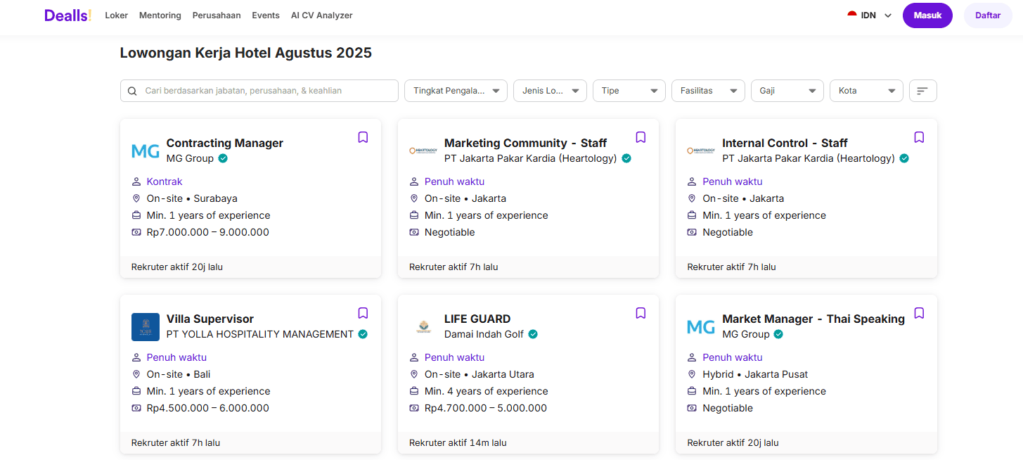Open the IDN language selector
This screenshot has width=1023, height=460.
pos(870,15)
